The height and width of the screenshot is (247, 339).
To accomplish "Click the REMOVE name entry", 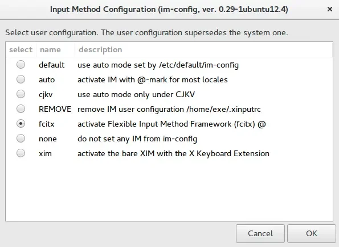I will tap(55, 109).
